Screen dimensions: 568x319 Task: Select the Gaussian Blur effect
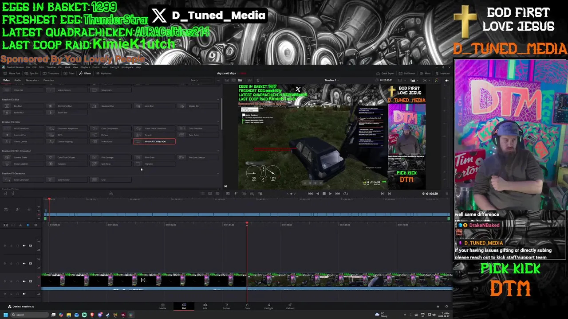(110, 106)
